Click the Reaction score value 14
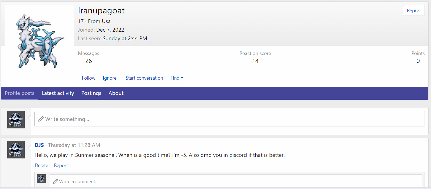Screen dimensions: 431x189 click(255, 61)
